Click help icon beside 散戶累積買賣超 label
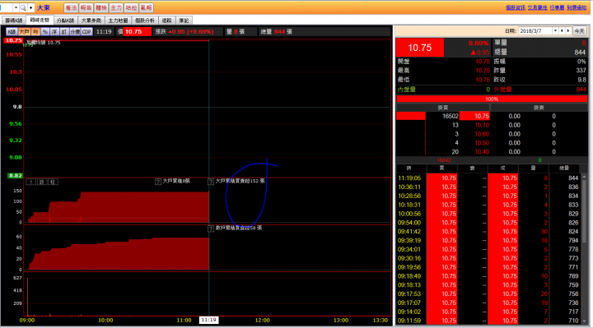The height and width of the screenshot is (328, 593). [x=211, y=229]
